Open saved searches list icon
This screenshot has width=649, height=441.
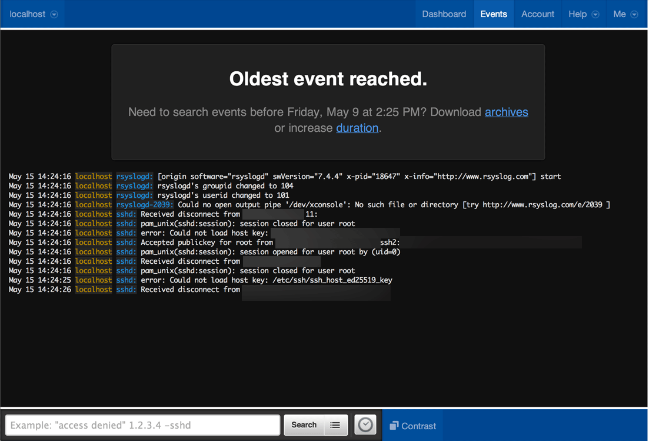coord(335,425)
